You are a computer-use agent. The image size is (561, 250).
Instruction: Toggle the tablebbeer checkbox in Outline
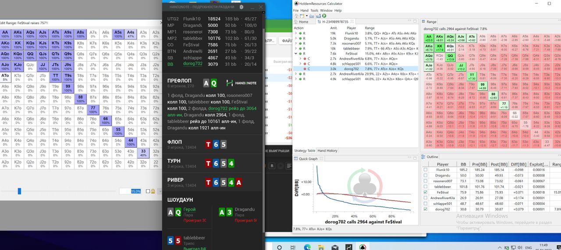pos(426,187)
